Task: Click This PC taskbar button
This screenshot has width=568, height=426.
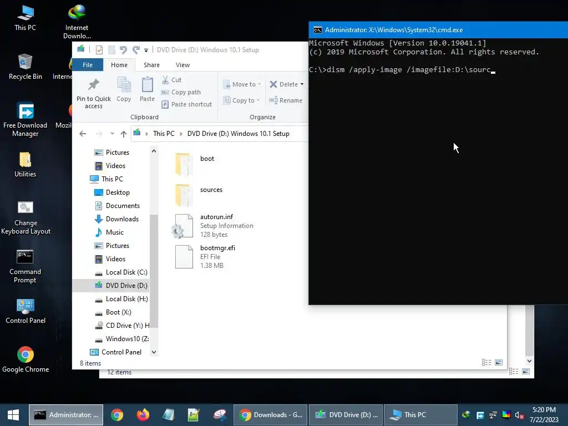Action: click(x=420, y=415)
